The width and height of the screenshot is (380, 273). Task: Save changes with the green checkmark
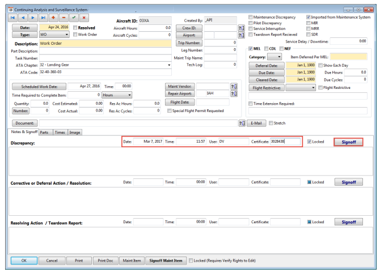[x=74, y=18]
